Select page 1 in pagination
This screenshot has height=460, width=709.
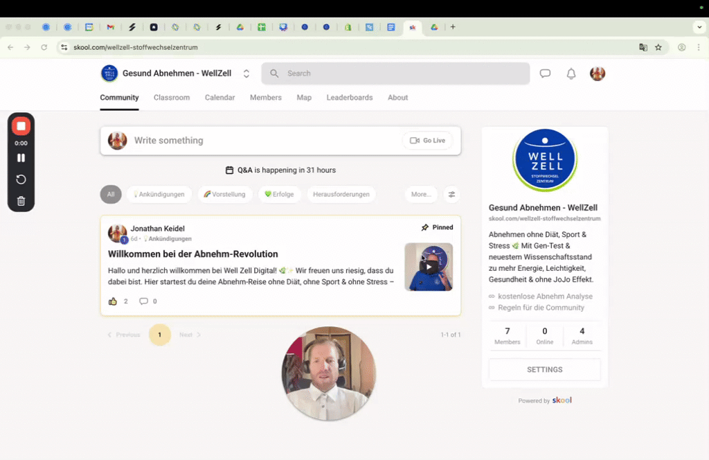tap(160, 335)
